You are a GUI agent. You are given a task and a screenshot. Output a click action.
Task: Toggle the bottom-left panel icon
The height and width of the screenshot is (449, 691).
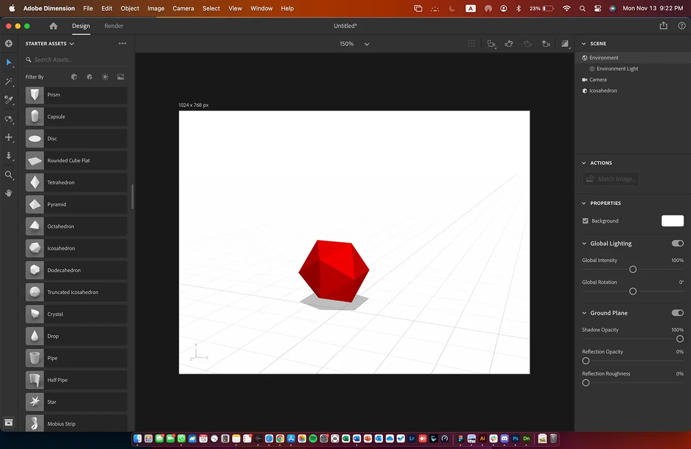9,422
